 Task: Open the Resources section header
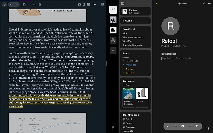[x=128, y=81]
